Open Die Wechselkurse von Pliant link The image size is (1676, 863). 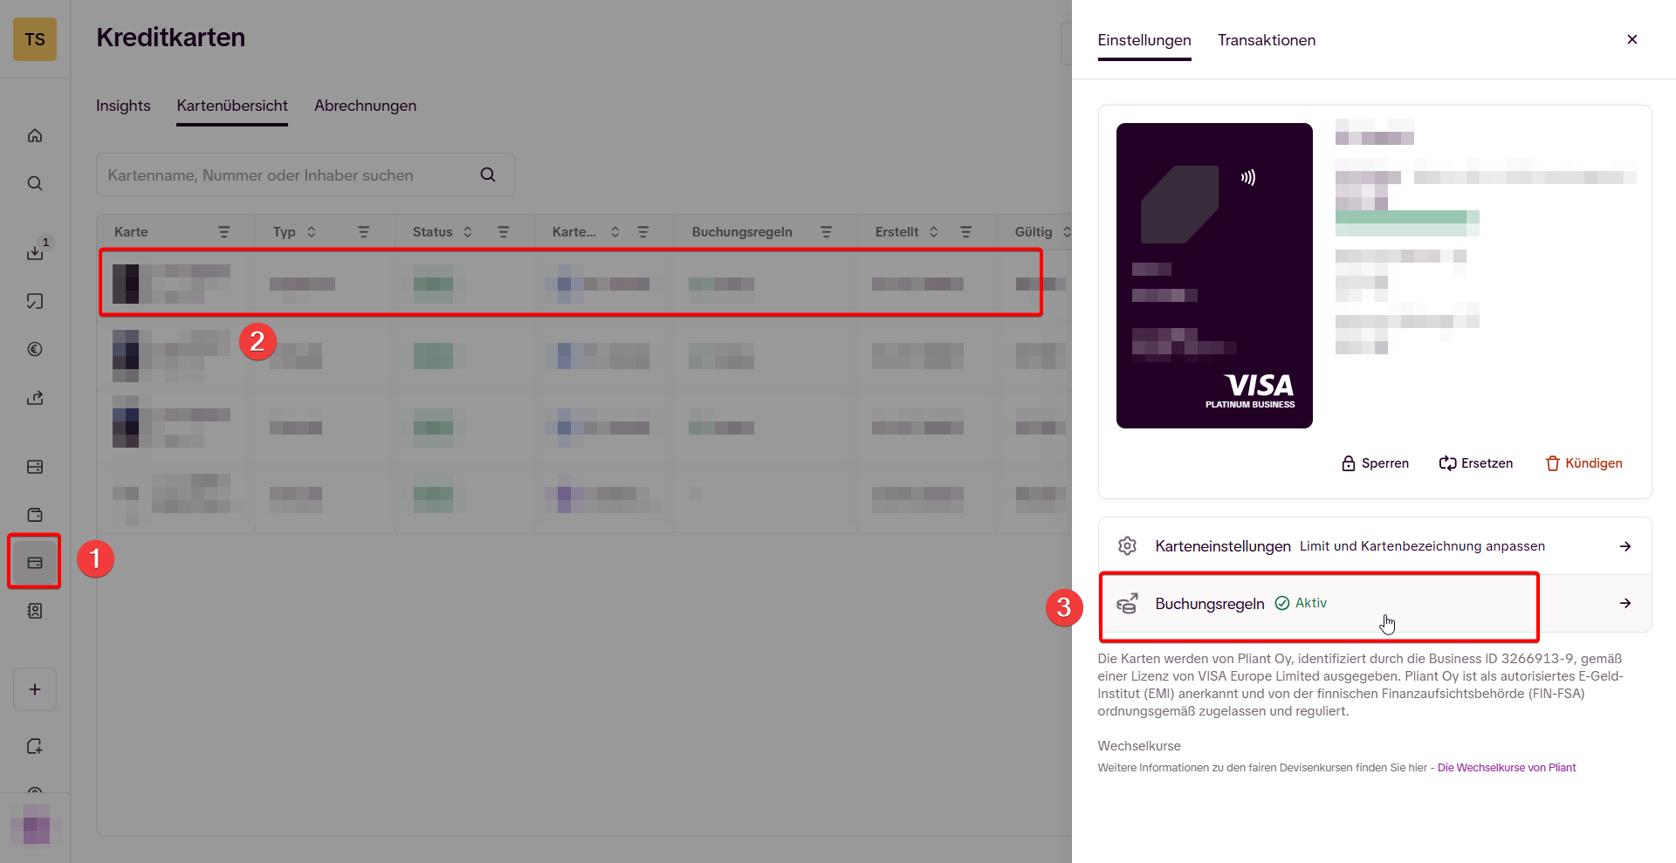[x=1507, y=768]
